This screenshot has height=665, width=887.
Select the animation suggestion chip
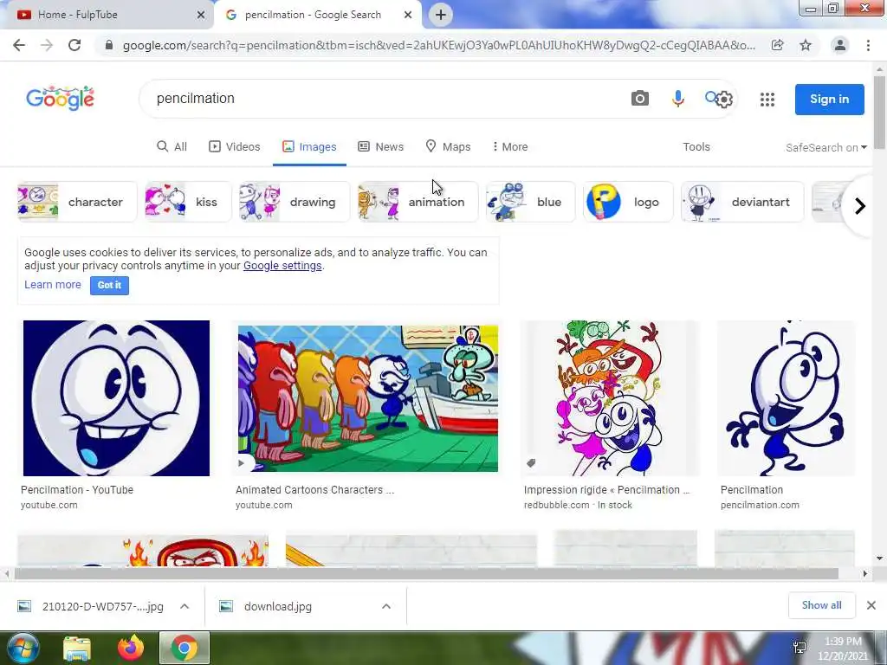click(x=418, y=202)
